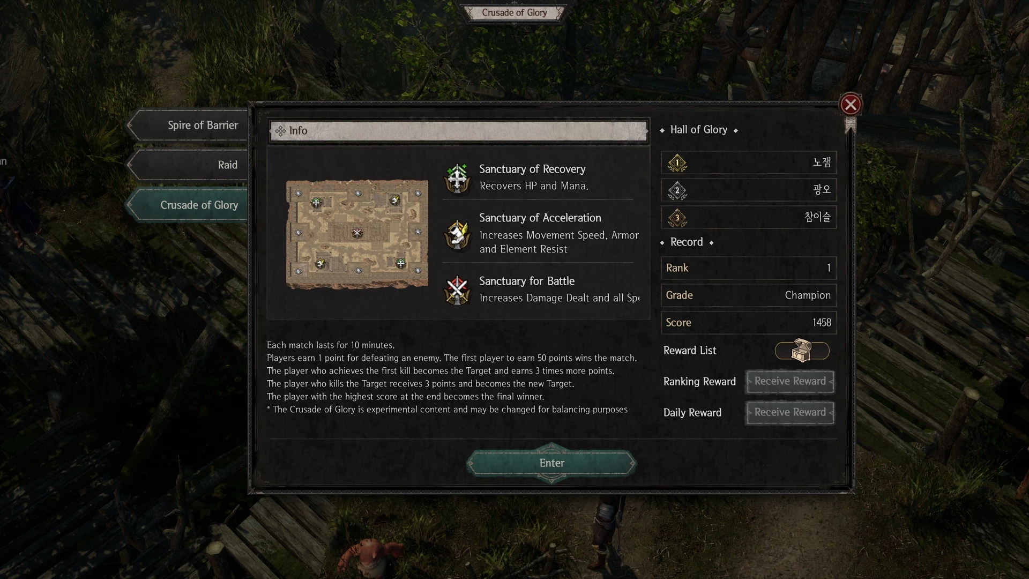1029x579 pixels.
Task: Click the Enter button
Action: click(551, 463)
